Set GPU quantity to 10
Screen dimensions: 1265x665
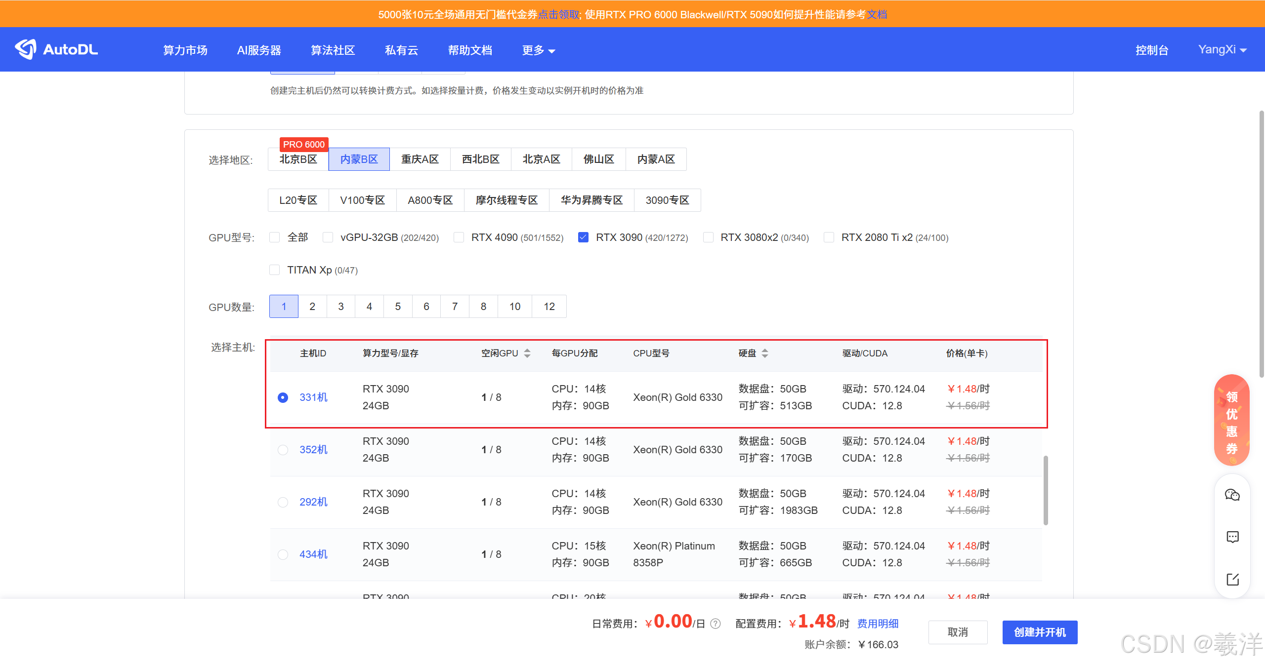[x=515, y=307]
